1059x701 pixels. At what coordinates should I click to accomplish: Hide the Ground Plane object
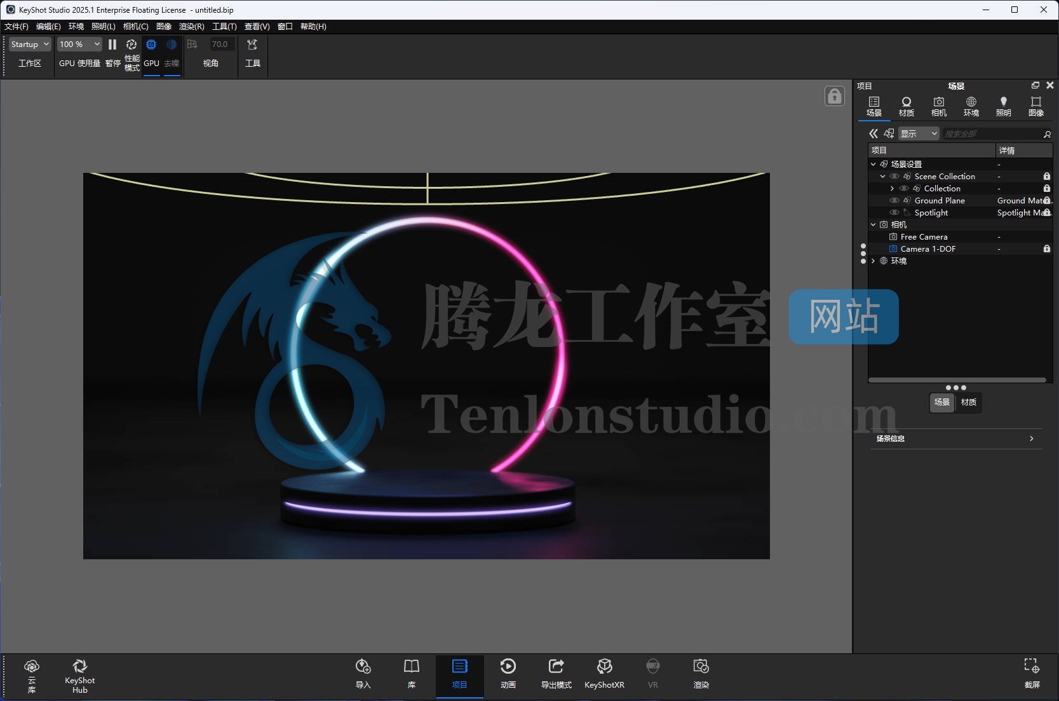[x=894, y=200]
